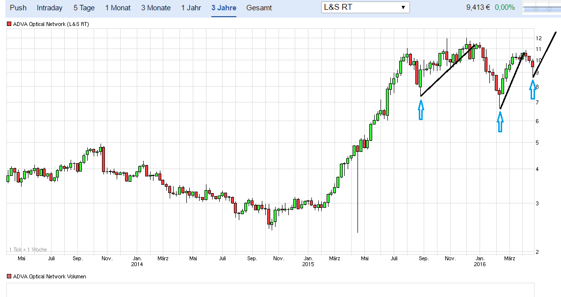561x297 pixels.
Task: Switch chart to 1 Jahr
Action: tap(191, 7)
